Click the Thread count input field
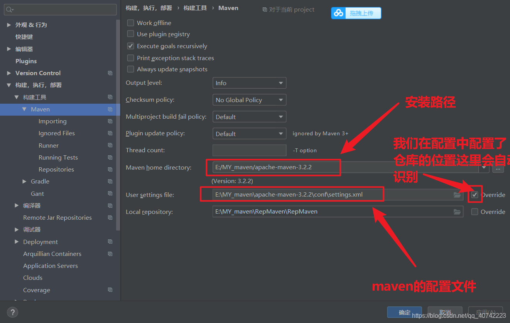Image resolution: width=510 pixels, height=323 pixels. [x=249, y=150]
